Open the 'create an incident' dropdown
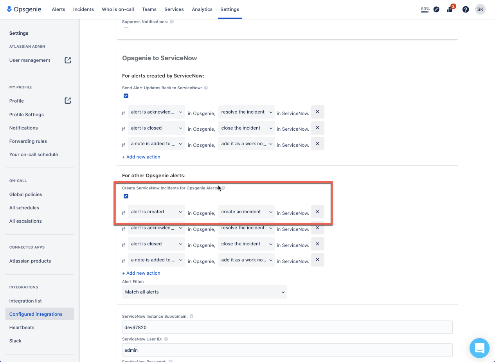Image resolution: width=495 pixels, height=362 pixels. click(x=247, y=212)
